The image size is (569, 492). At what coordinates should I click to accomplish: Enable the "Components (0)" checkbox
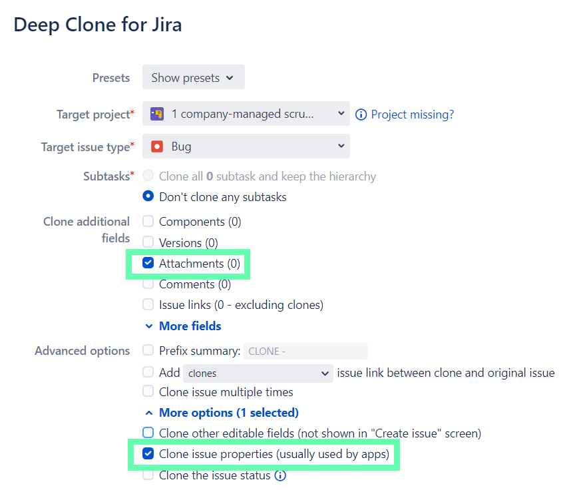point(148,221)
